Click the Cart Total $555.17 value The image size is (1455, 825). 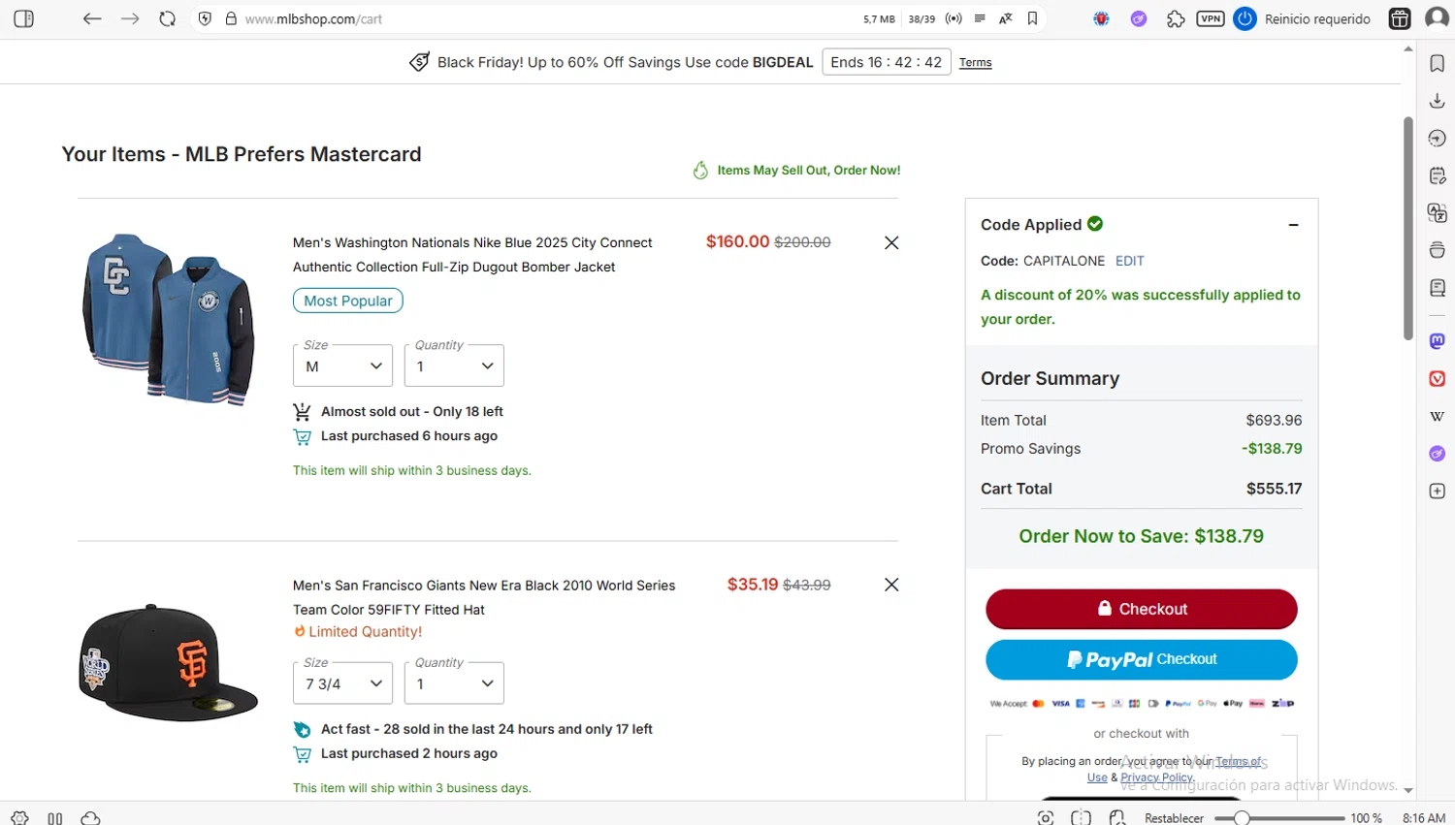(x=1275, y=489)
